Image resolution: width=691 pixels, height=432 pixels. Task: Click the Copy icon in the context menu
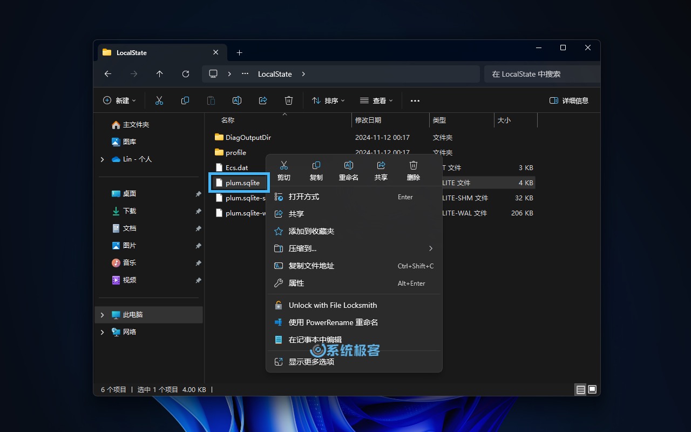click(x=316, y=165)
